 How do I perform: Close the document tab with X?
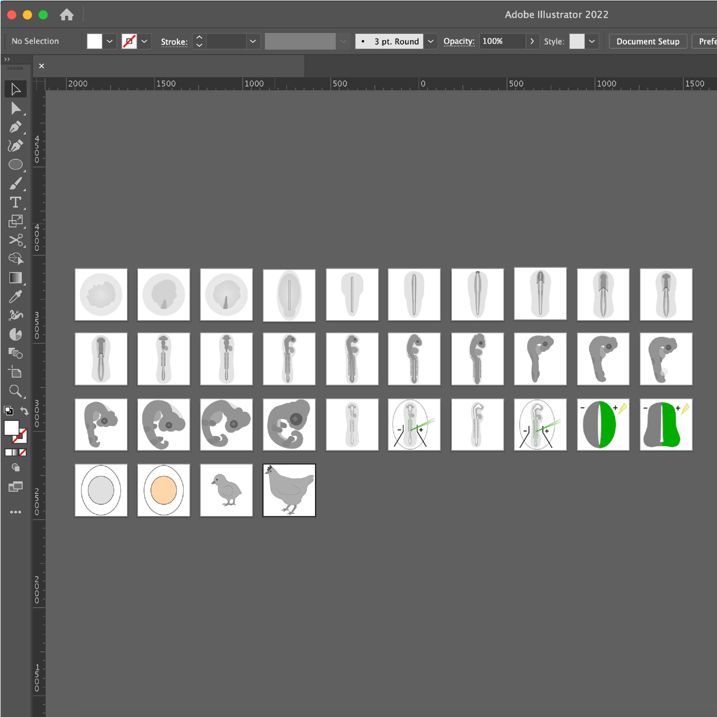point(41,66)
